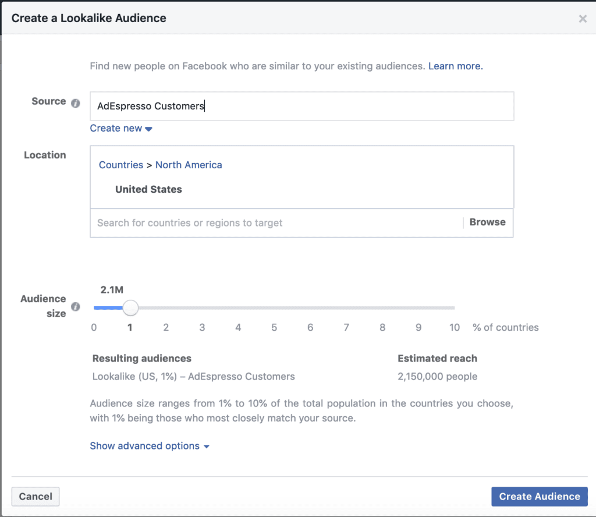The image size is (596, 517).
Task: Click Create Audience to finish
Action: tap(539, 496)
